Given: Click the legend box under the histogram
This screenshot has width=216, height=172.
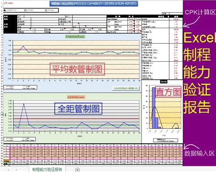Looking at the screenshot, I should pyautogui.click(x=165, y=140).
